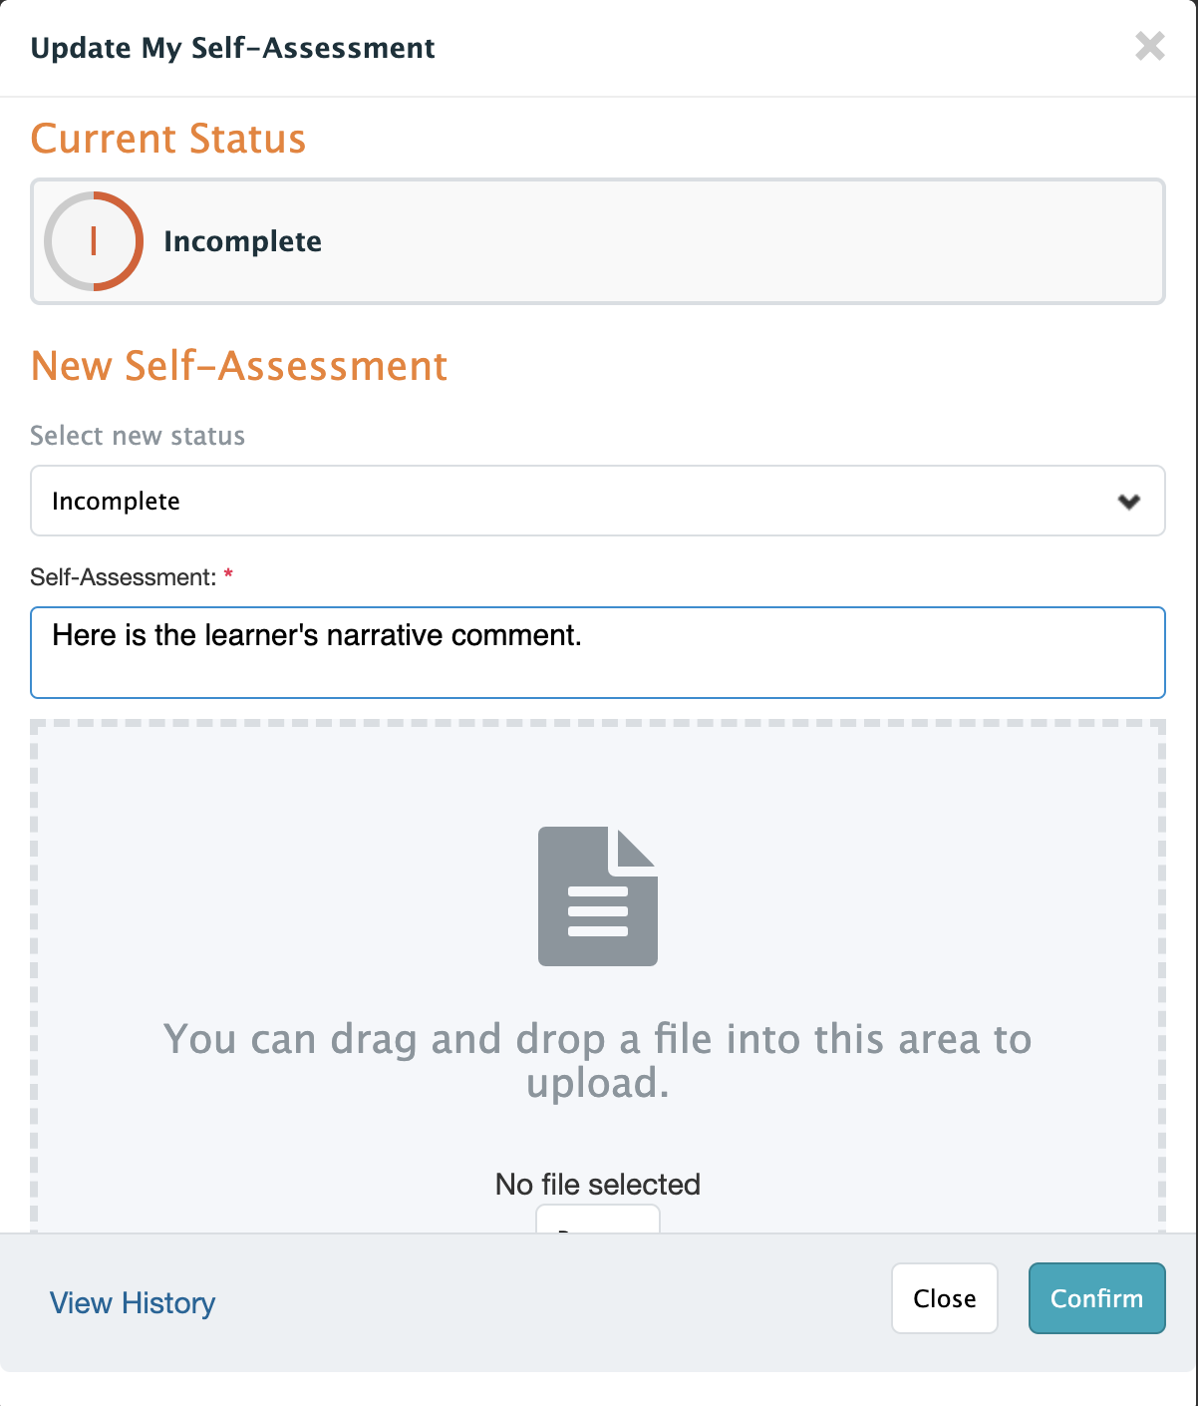The height and width of the screenshot is (1406, 1198).
Task: Click the 'Select new status' label
Action: pos(138,436)
